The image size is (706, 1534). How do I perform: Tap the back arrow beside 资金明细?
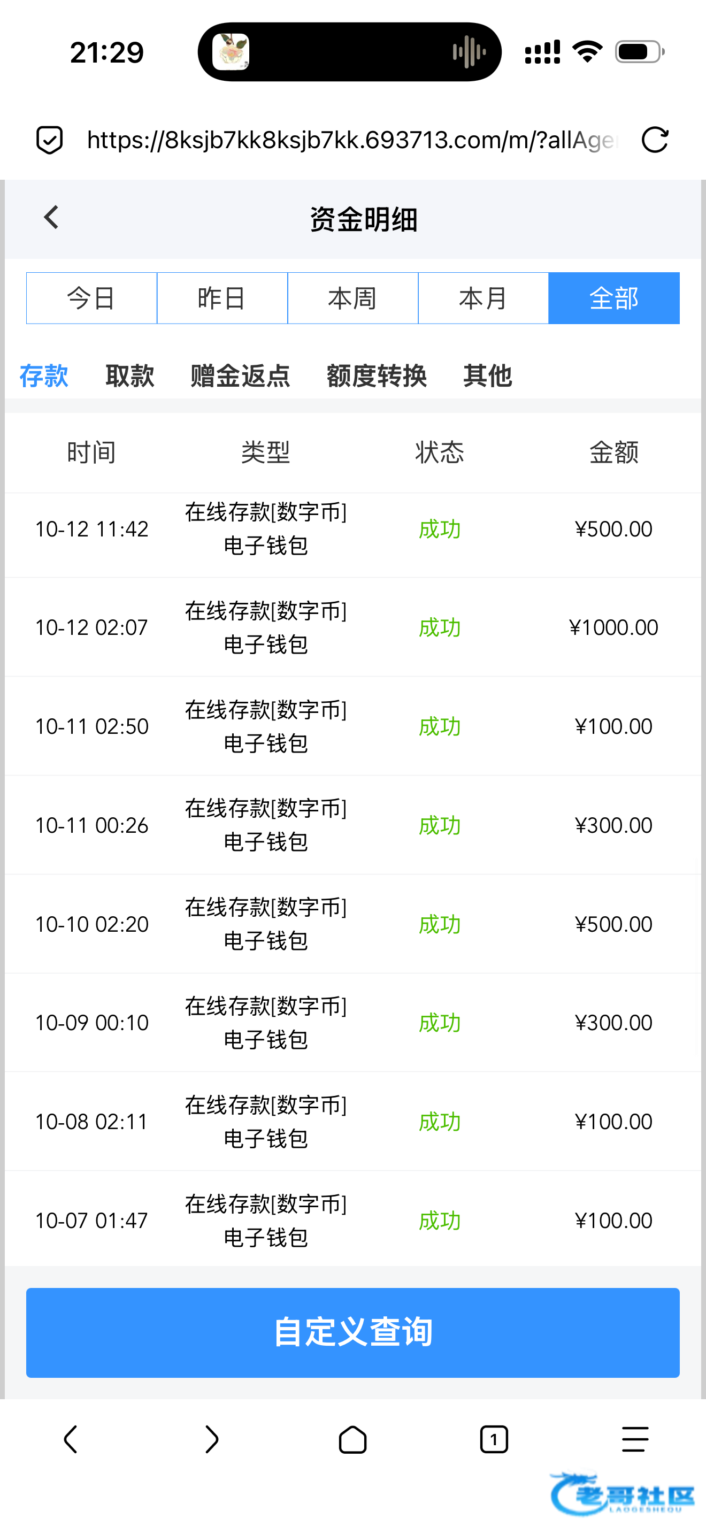(x=52, y=217)
